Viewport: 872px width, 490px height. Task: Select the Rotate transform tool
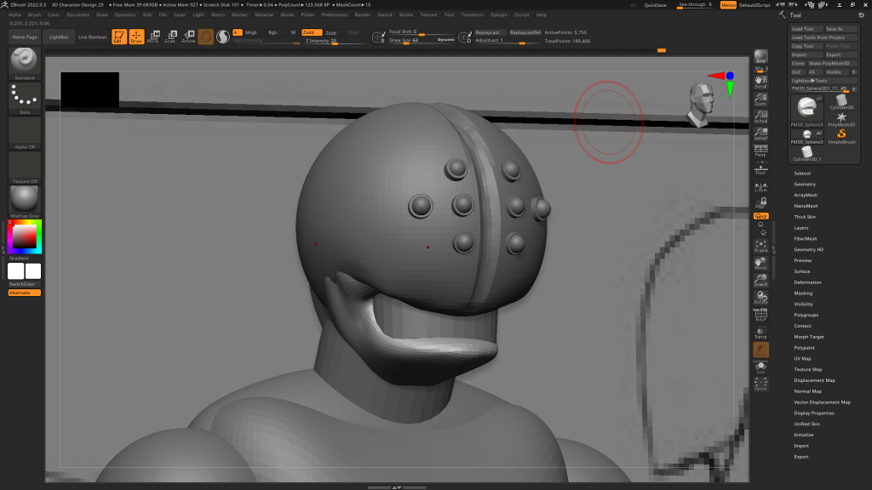188,37
